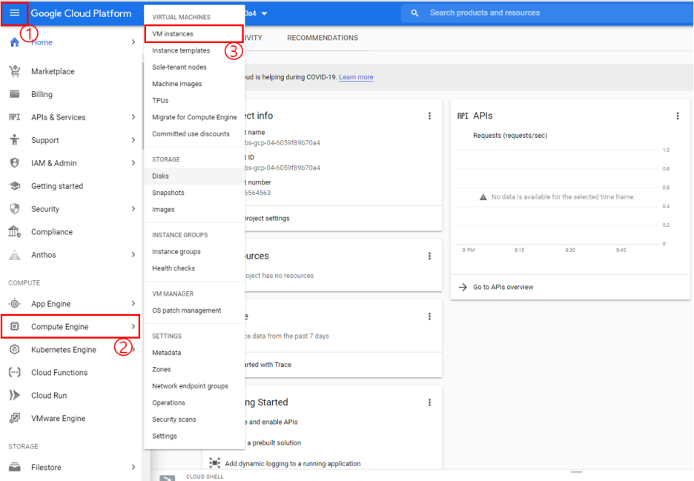This screenshot has width=694, height=481.
Task: Click the Search products and resources field
Action: coord(547,13)
